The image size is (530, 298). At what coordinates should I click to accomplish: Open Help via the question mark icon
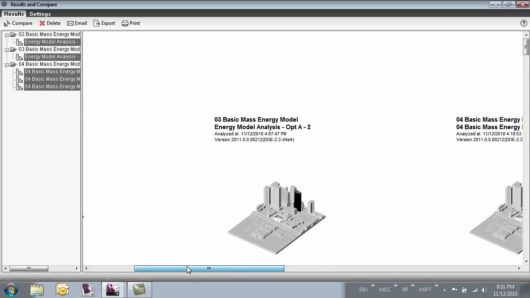pos(524,23)
